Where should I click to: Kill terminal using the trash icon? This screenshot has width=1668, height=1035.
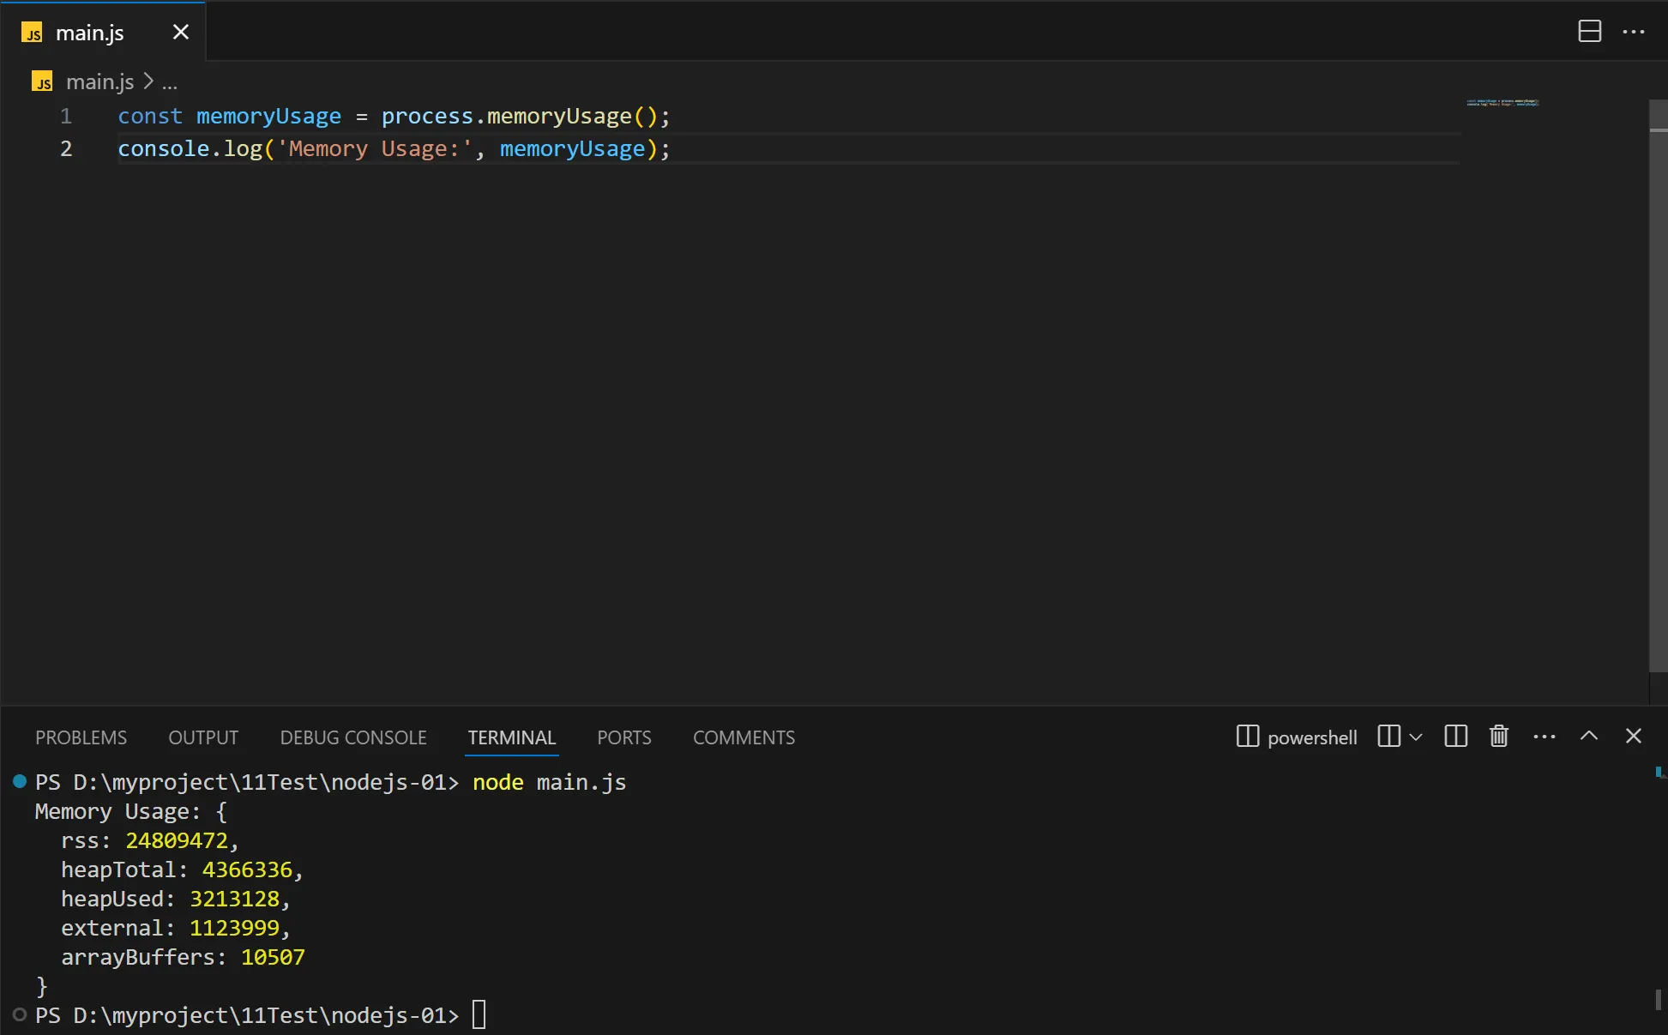1499,737
